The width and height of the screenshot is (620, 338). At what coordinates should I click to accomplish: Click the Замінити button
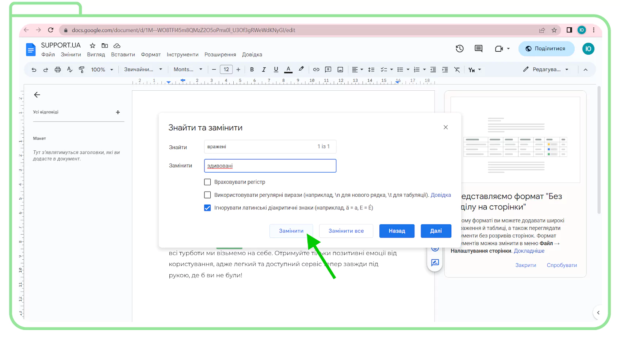click(291, 231)
